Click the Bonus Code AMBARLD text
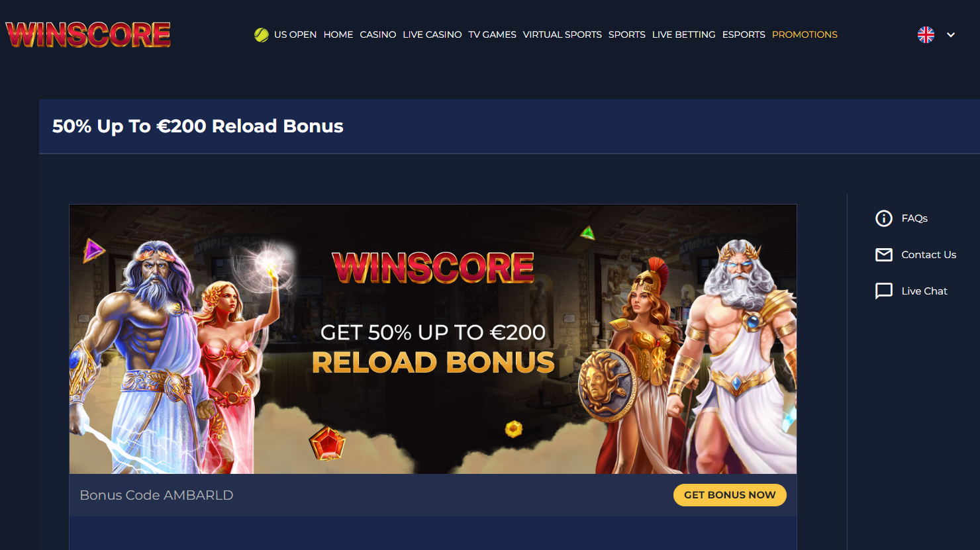This screenshot has height=550, width=980. [156, 495]
